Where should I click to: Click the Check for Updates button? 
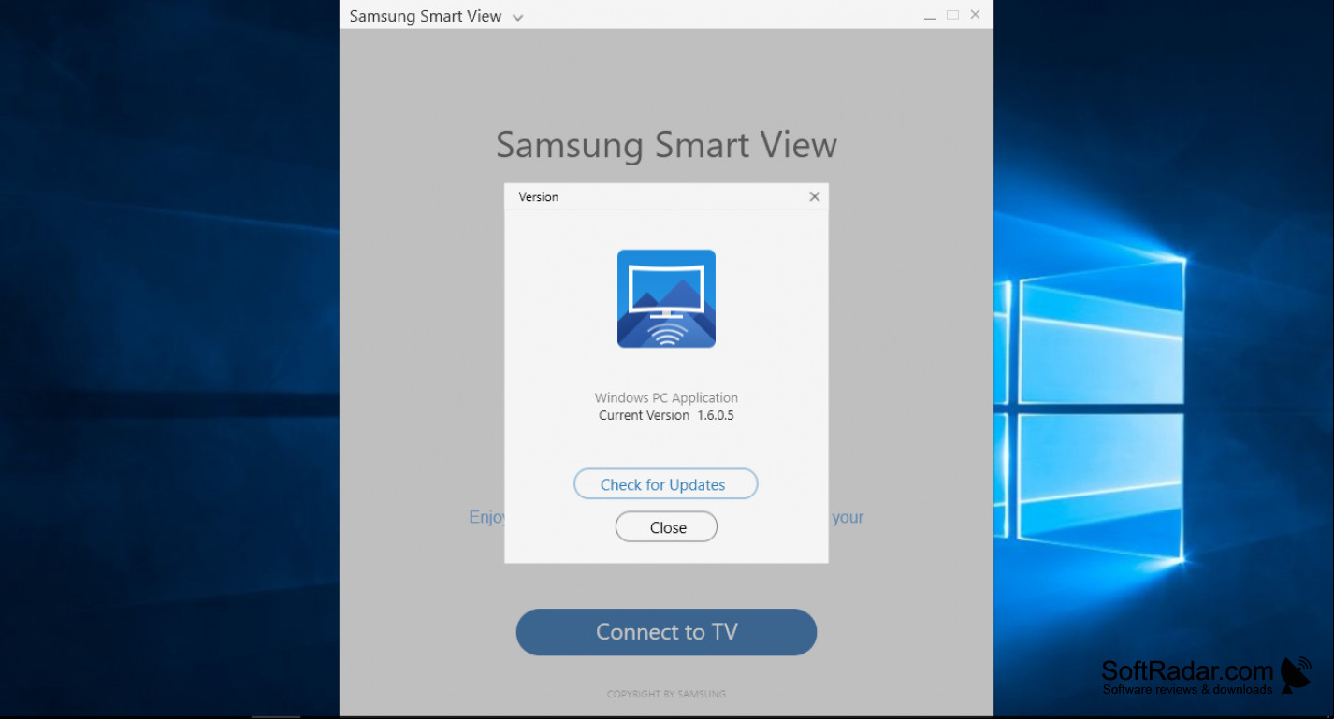[x=665, y=484]
